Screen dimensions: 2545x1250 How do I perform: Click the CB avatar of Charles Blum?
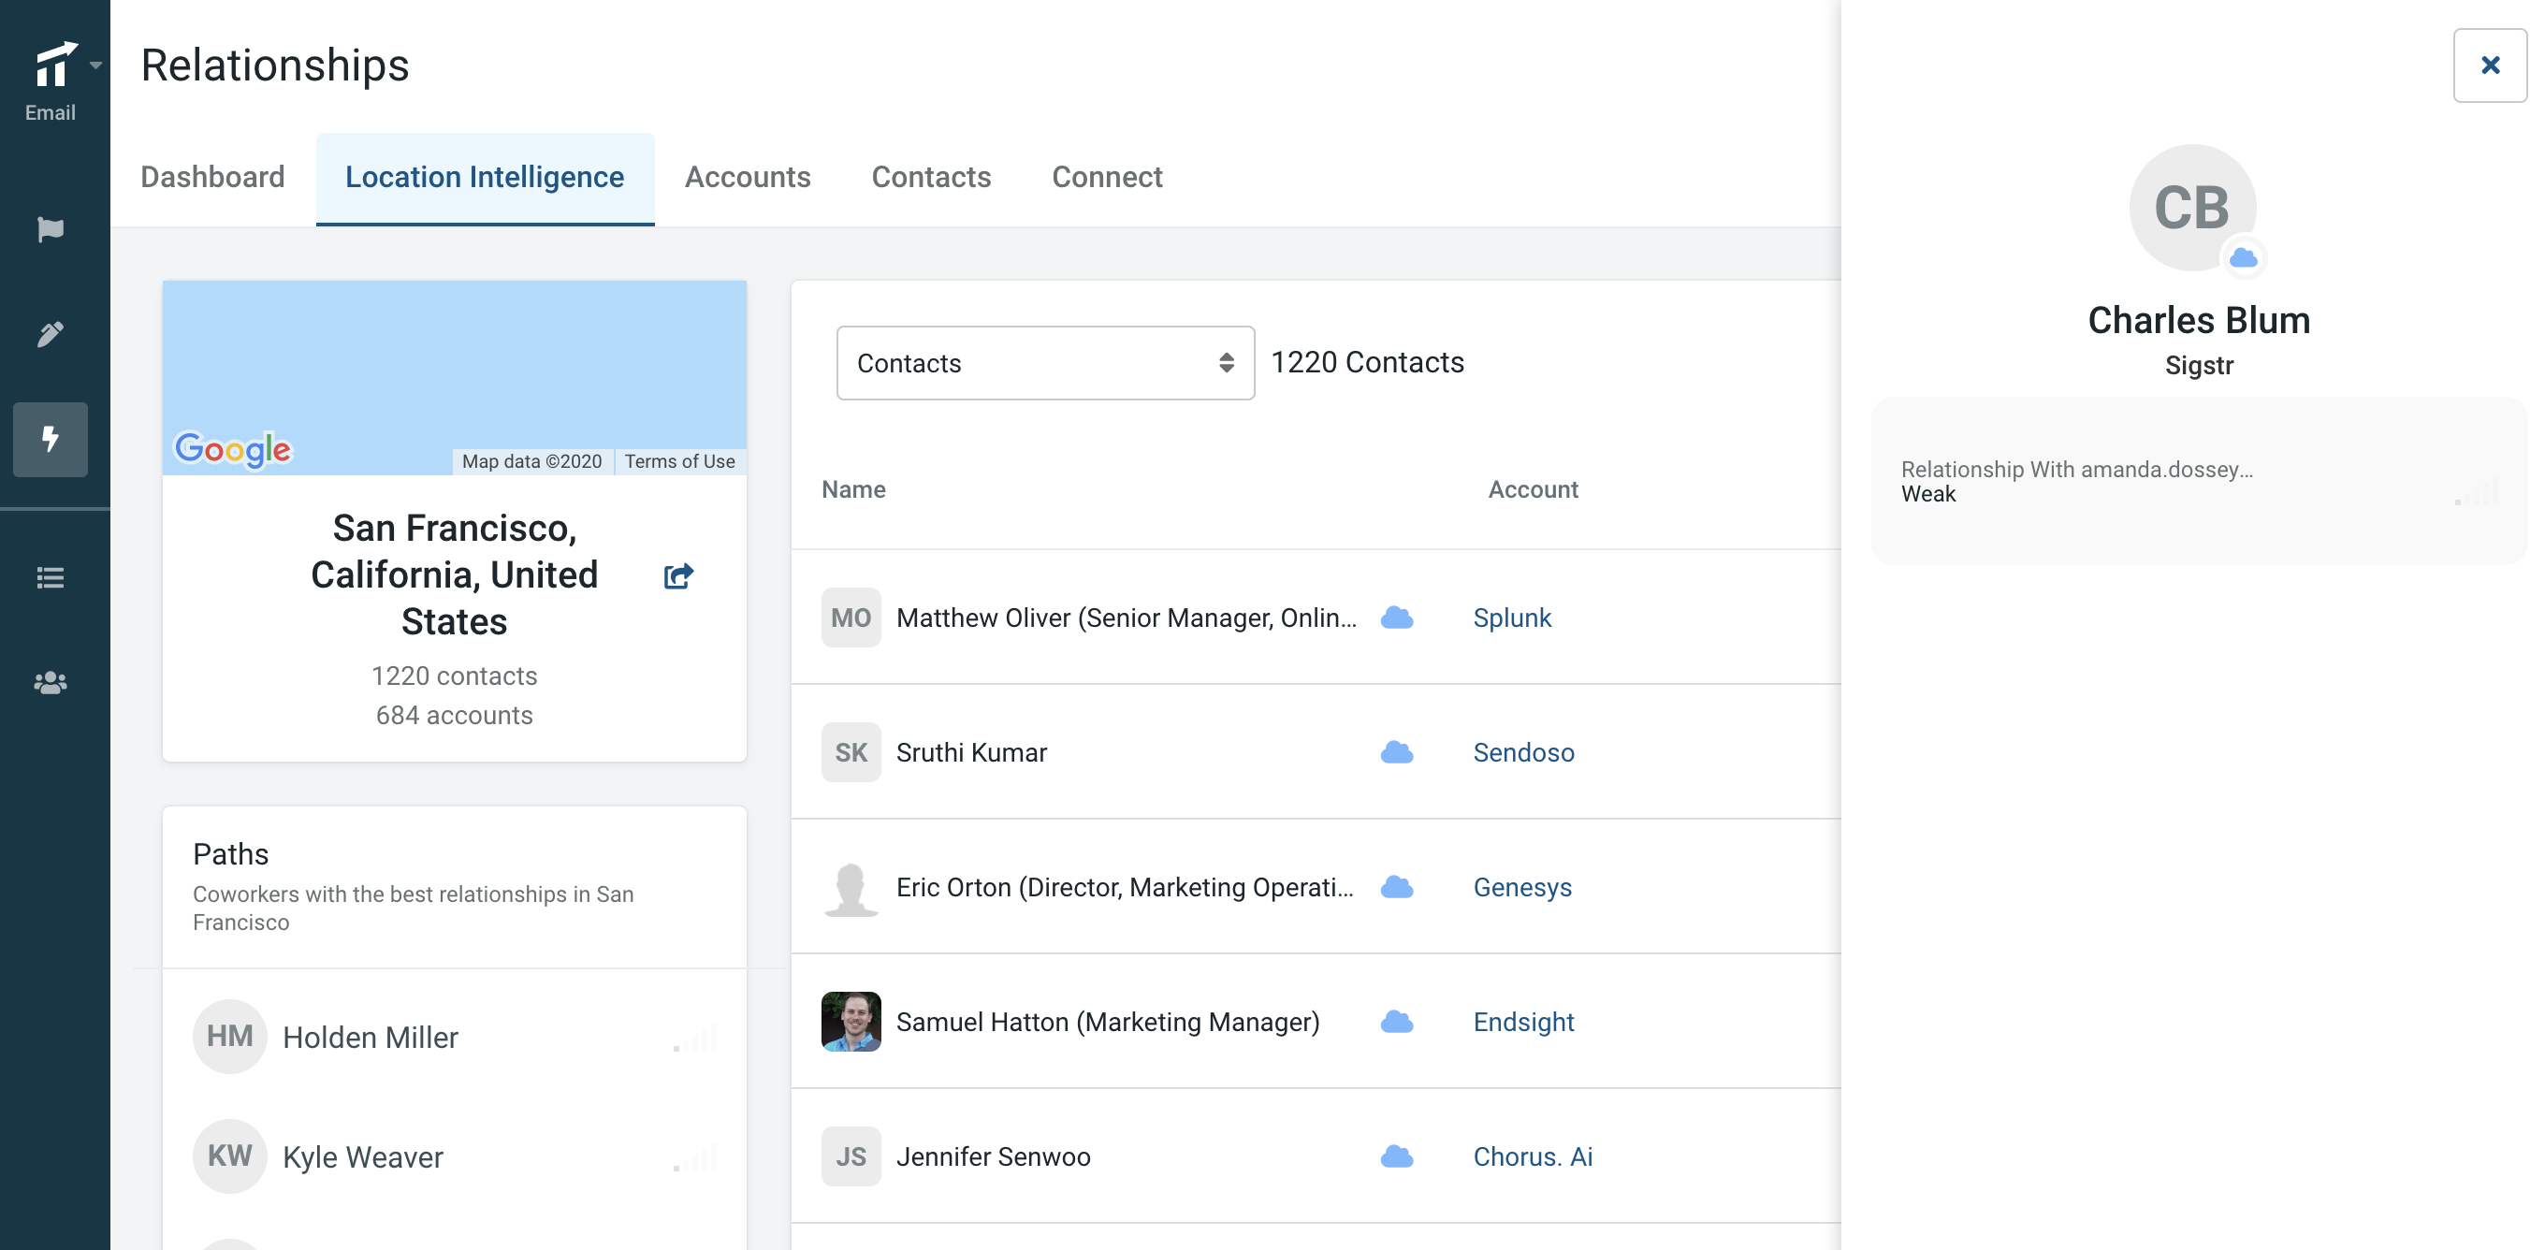2192,208
